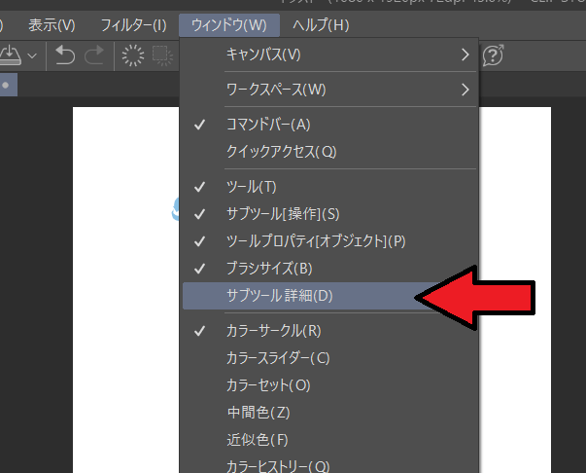Open the 表示(V) menu

(52, 22)
